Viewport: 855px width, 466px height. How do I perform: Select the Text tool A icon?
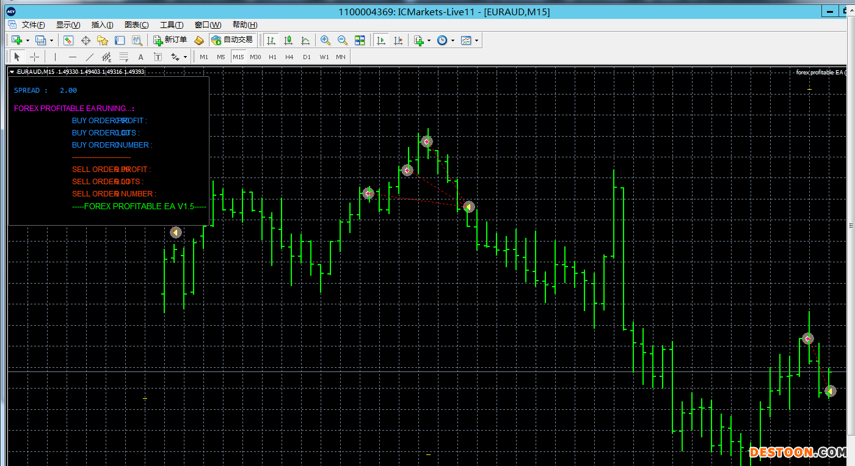coord(141,57)
